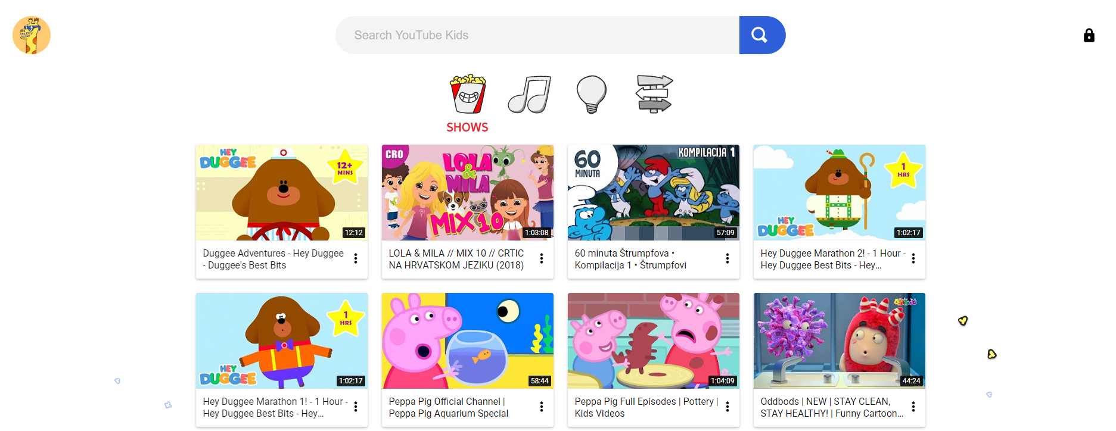Open options menu for Peppa Pig Pottery video
This screenshot has height=431, width=1116.
pyautogui.click(x=728, y=407)
